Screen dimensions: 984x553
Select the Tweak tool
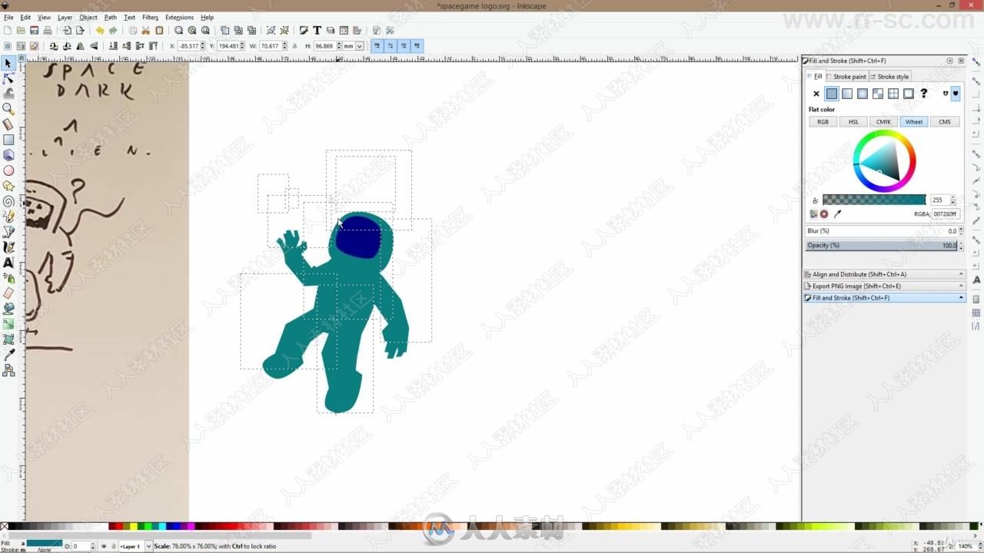[8, 94]
